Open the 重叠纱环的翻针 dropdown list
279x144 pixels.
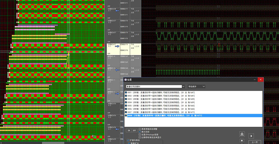[x=183, y=86]
